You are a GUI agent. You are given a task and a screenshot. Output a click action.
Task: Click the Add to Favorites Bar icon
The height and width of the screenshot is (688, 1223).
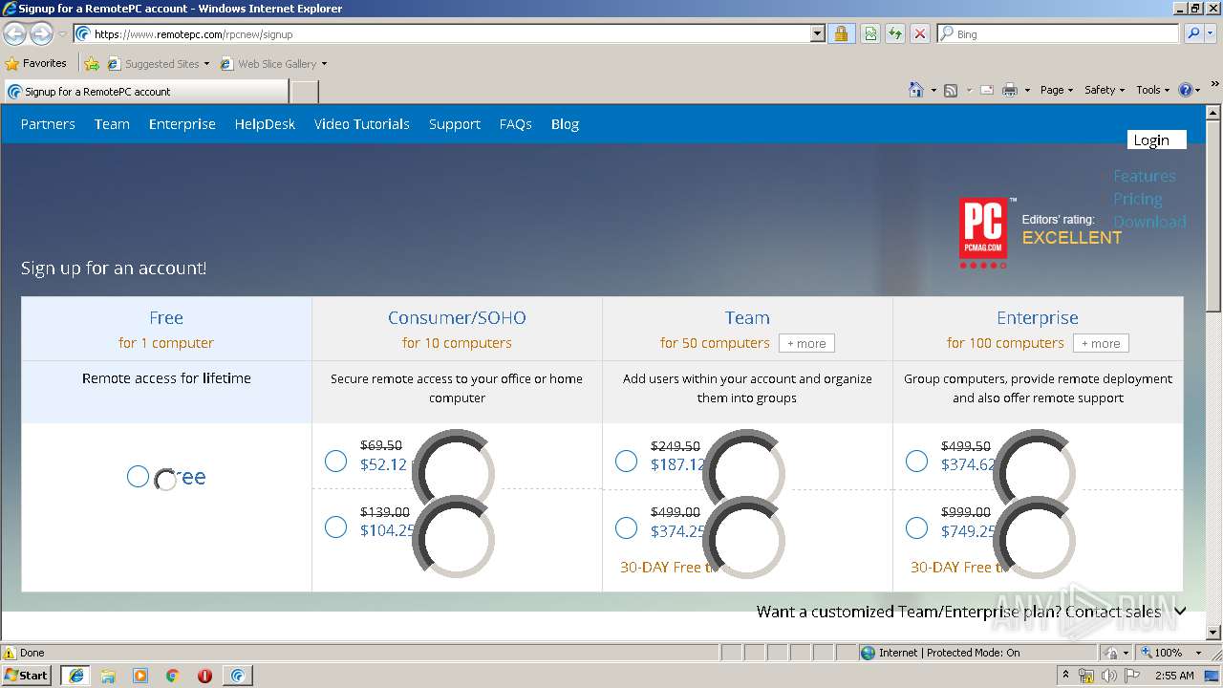click(x=92, y=64)
